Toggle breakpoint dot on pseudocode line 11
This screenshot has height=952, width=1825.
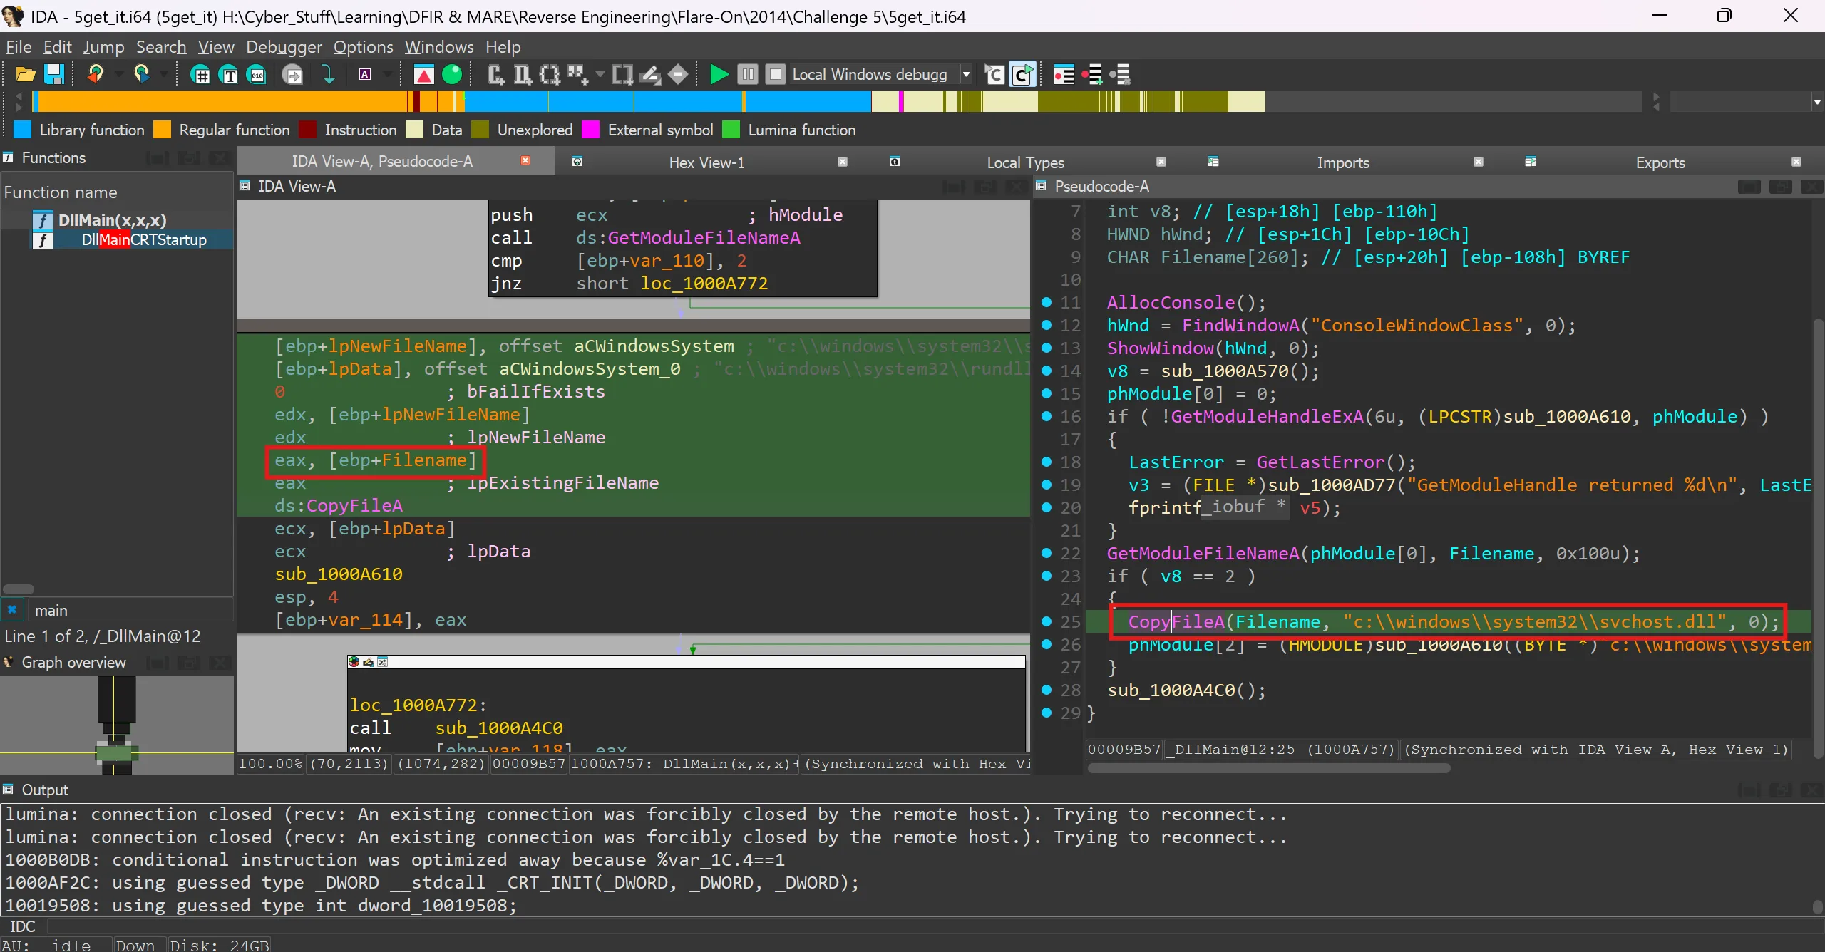tap(1047, 302)
